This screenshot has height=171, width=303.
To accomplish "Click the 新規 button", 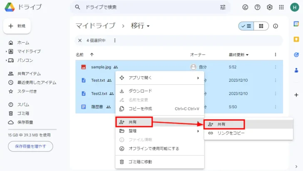I will pos(17,26).
